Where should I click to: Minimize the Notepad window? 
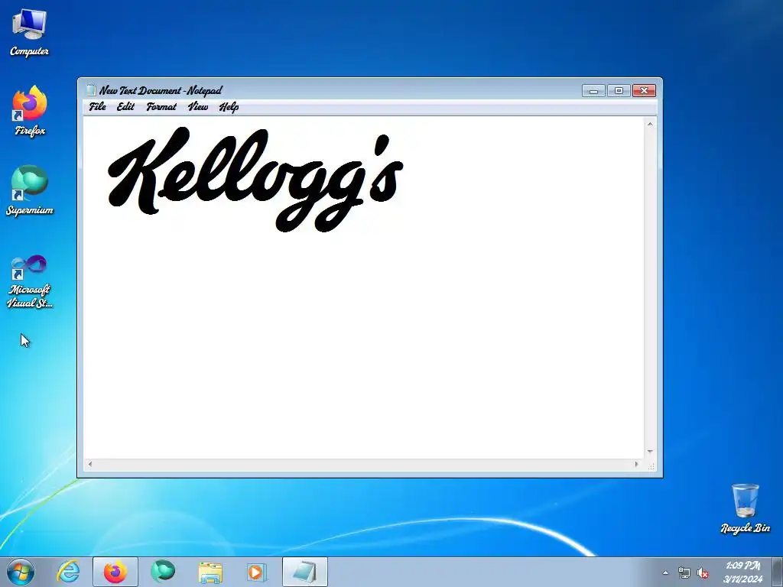tap(593, 91)
